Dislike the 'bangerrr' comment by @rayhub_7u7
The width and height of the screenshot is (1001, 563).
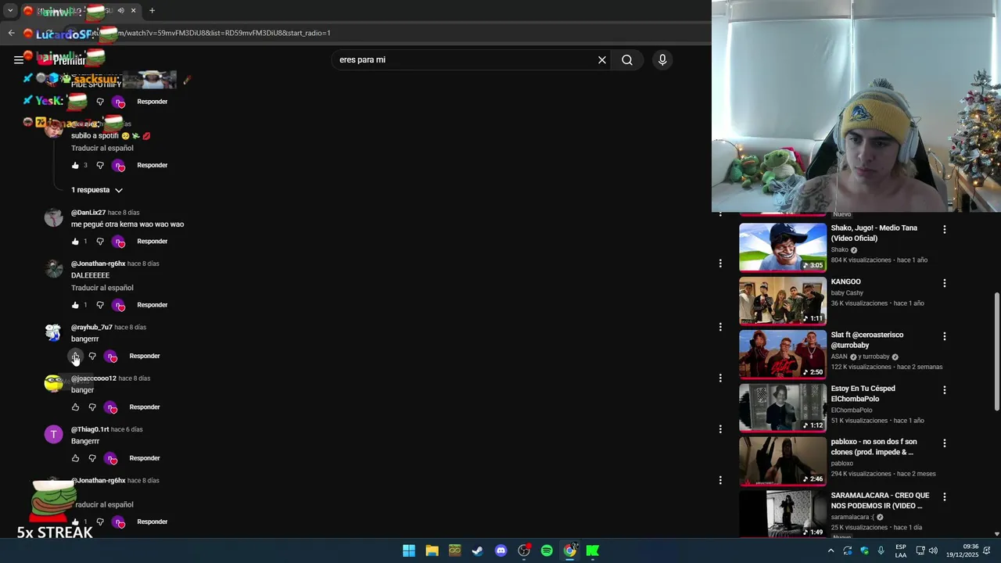click(92, 357)
